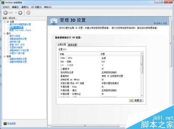
Task: Click the Back arrow toolbar button
Action: 6,13
